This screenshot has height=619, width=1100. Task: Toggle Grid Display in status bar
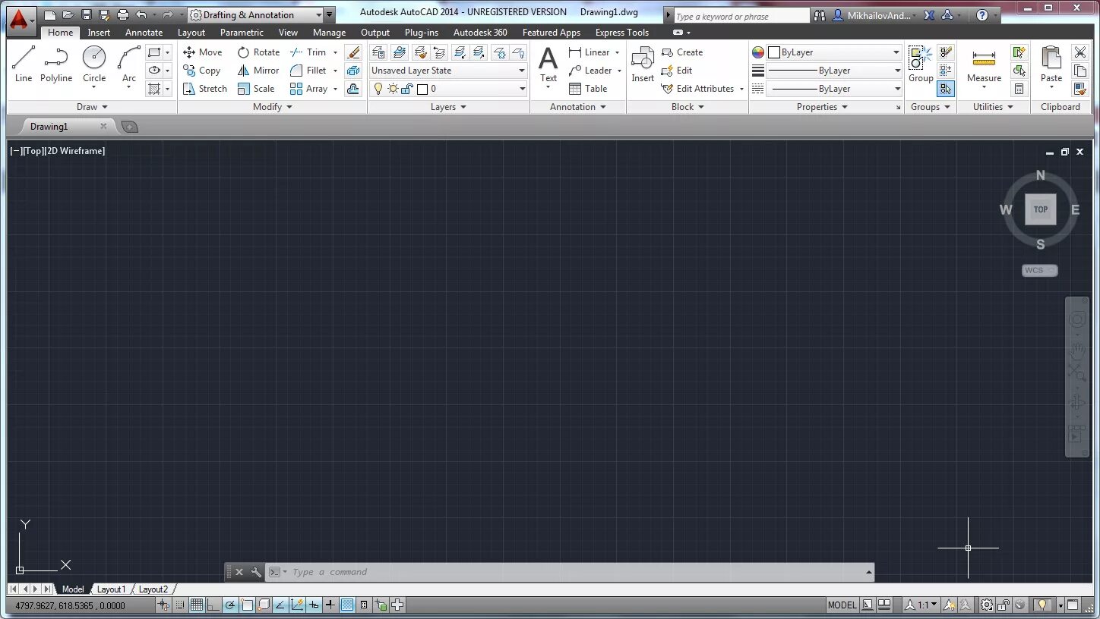197,605
